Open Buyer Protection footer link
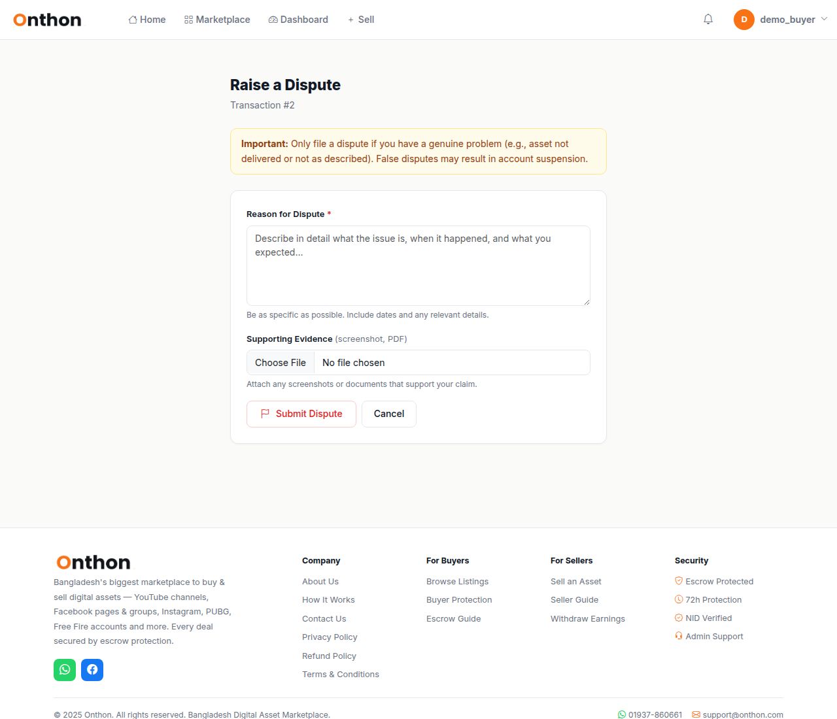The width and height of the screenshot is (837, 719). click(x=459, y=599)
